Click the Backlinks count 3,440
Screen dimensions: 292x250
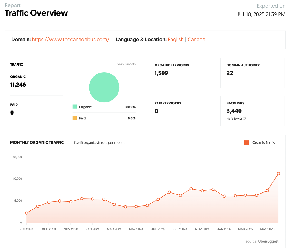tap(234, 111)
